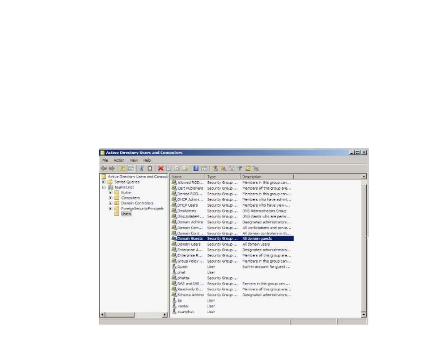Viewport: 448px width, 346px height.
Task: Select the DHCP Users group
Action: (187, 205)
